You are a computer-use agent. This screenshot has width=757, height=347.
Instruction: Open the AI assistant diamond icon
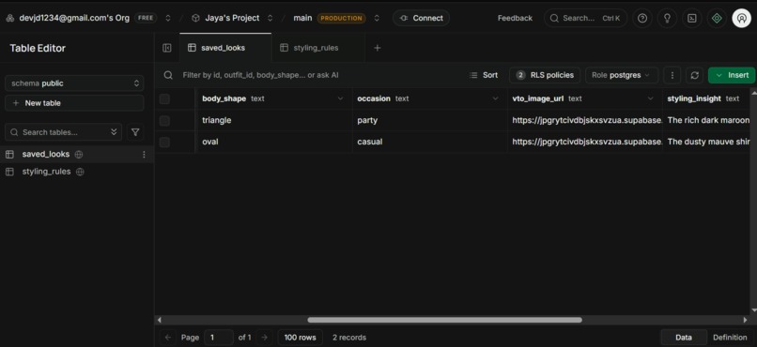(717, 19)
